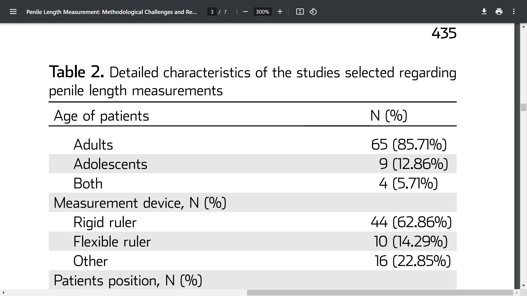The width and height of the screenshot is (527, 296).
Task: Select the value '44 (62.86%)'
Action: [x=411, y=222]
